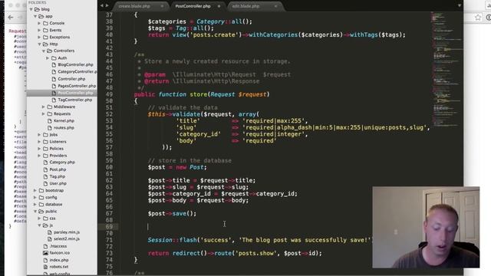Click the favicon.ico image file icon
491x276 pixels.
45,253
